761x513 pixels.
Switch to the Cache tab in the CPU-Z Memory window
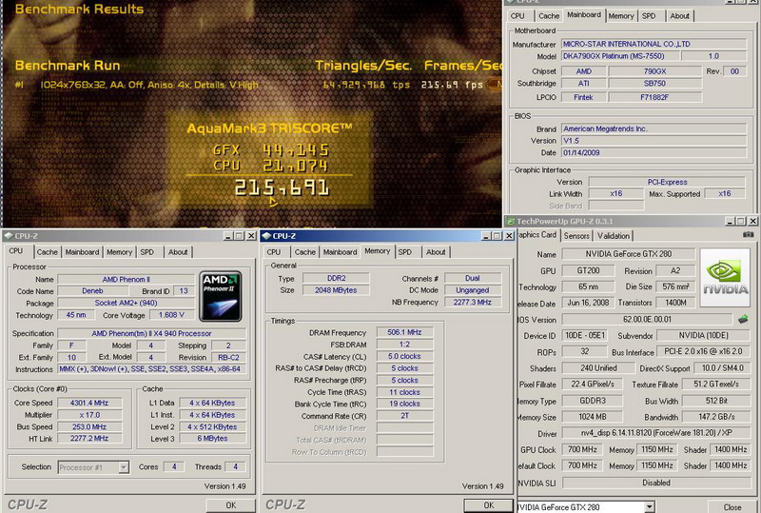pyautogui.click(x=304, y=252)
